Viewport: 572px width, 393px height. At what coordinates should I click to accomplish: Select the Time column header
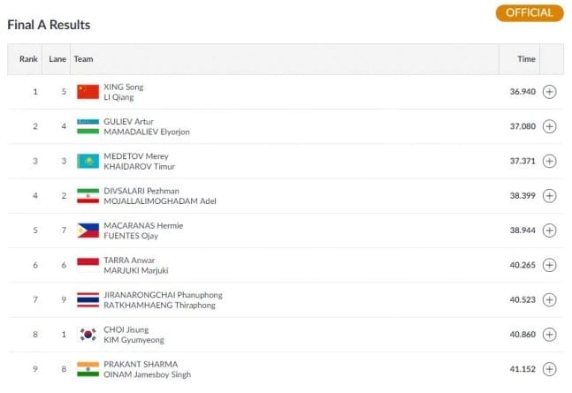pos(526,59)
